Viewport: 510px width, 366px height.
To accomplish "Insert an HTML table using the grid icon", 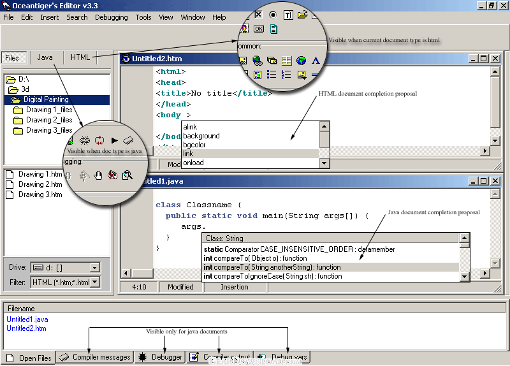I will pos(286,61).
